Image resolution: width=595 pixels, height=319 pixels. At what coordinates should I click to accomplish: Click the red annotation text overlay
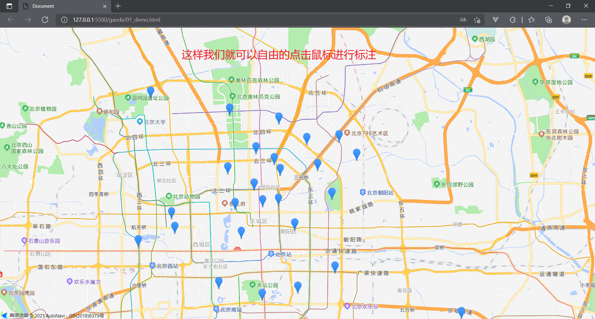(x=279, y=55)
